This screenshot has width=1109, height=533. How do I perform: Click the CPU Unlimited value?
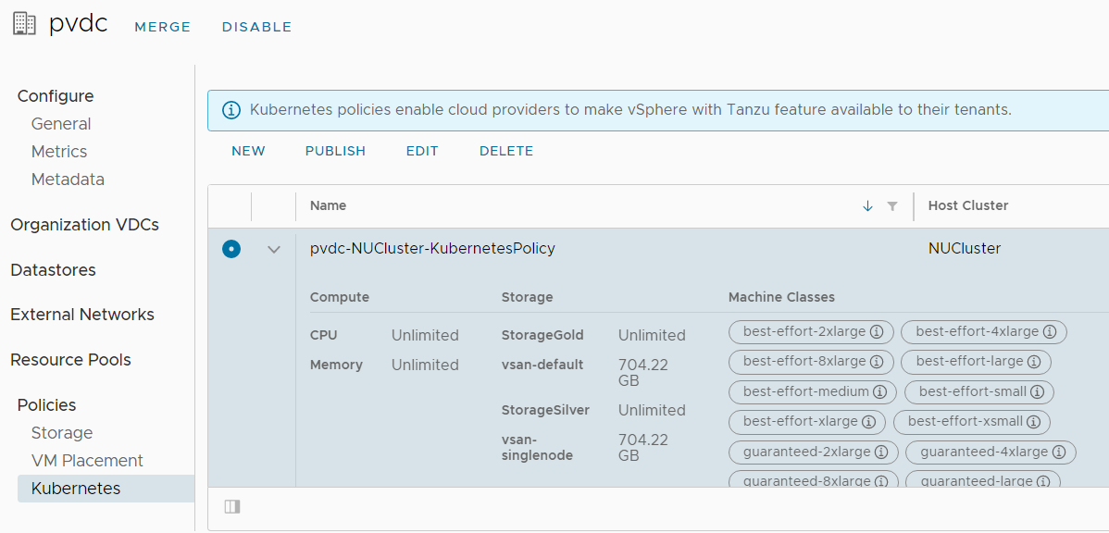(425, 335)
